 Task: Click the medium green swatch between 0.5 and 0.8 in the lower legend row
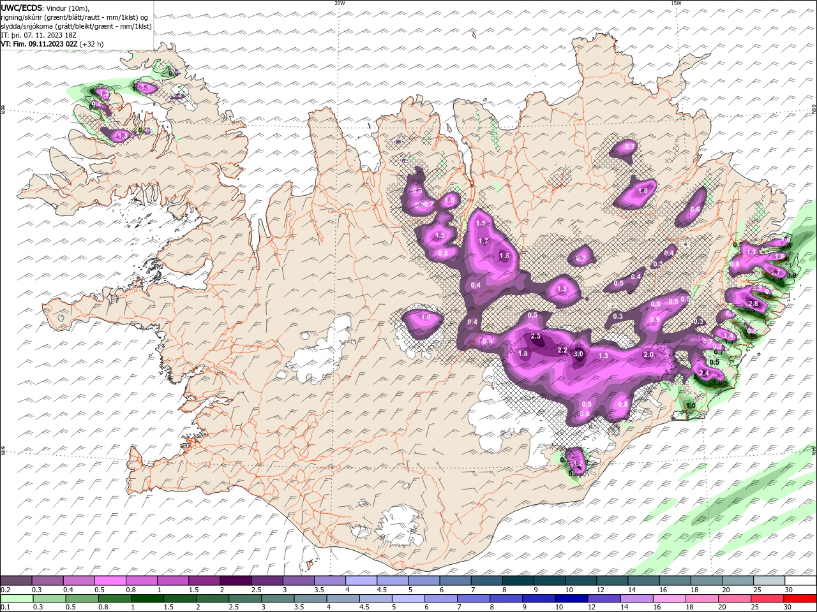[82, 599]
